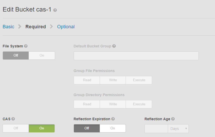215x137 pixels.
Task: Toggle Group Directory Permissions Write button
Action: [113, 104]
